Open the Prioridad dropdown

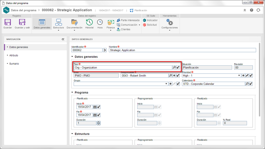[239, 75]
